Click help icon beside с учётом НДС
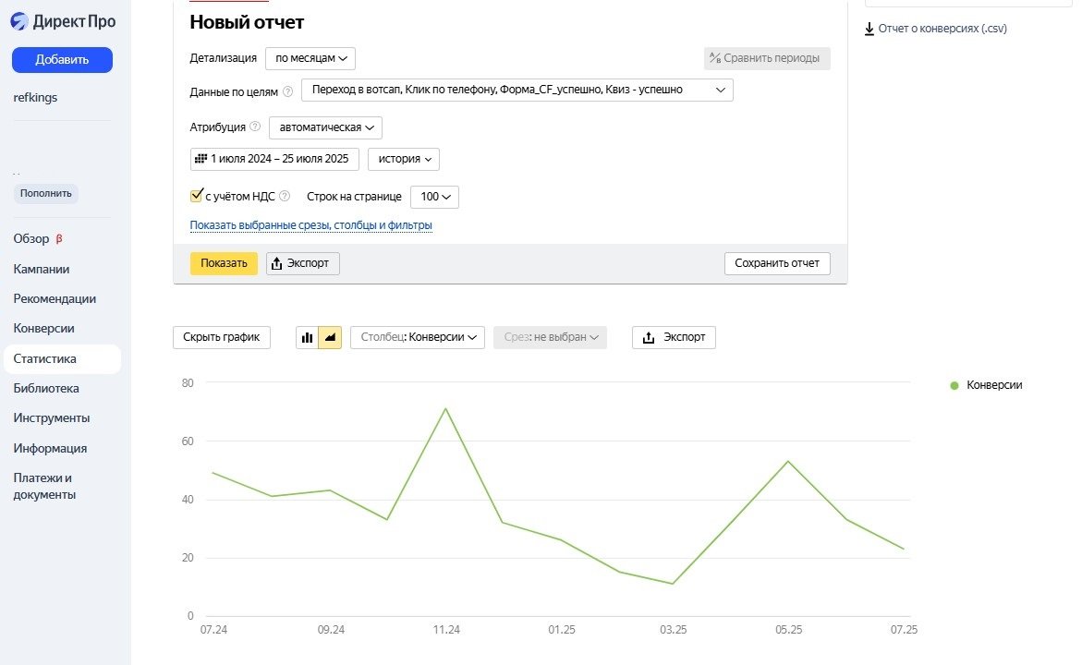The image size is (1082, 665). pyautogui.click(x=285, y=196)
